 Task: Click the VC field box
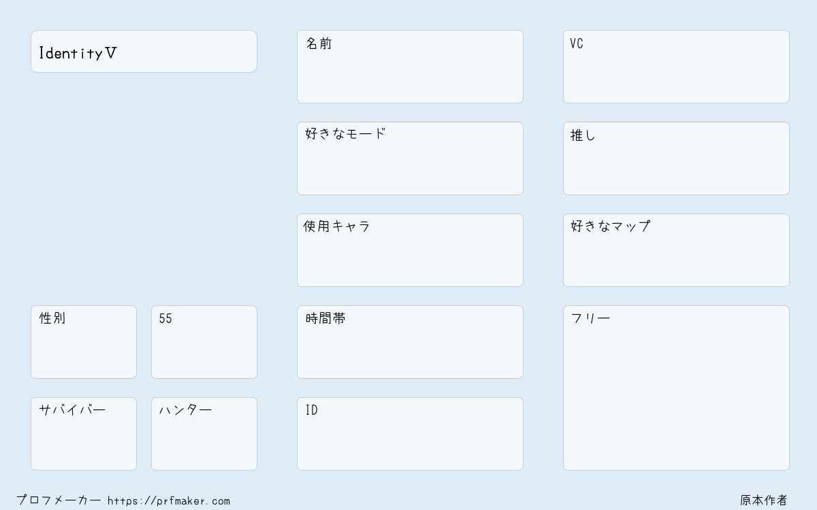(676, 67)
